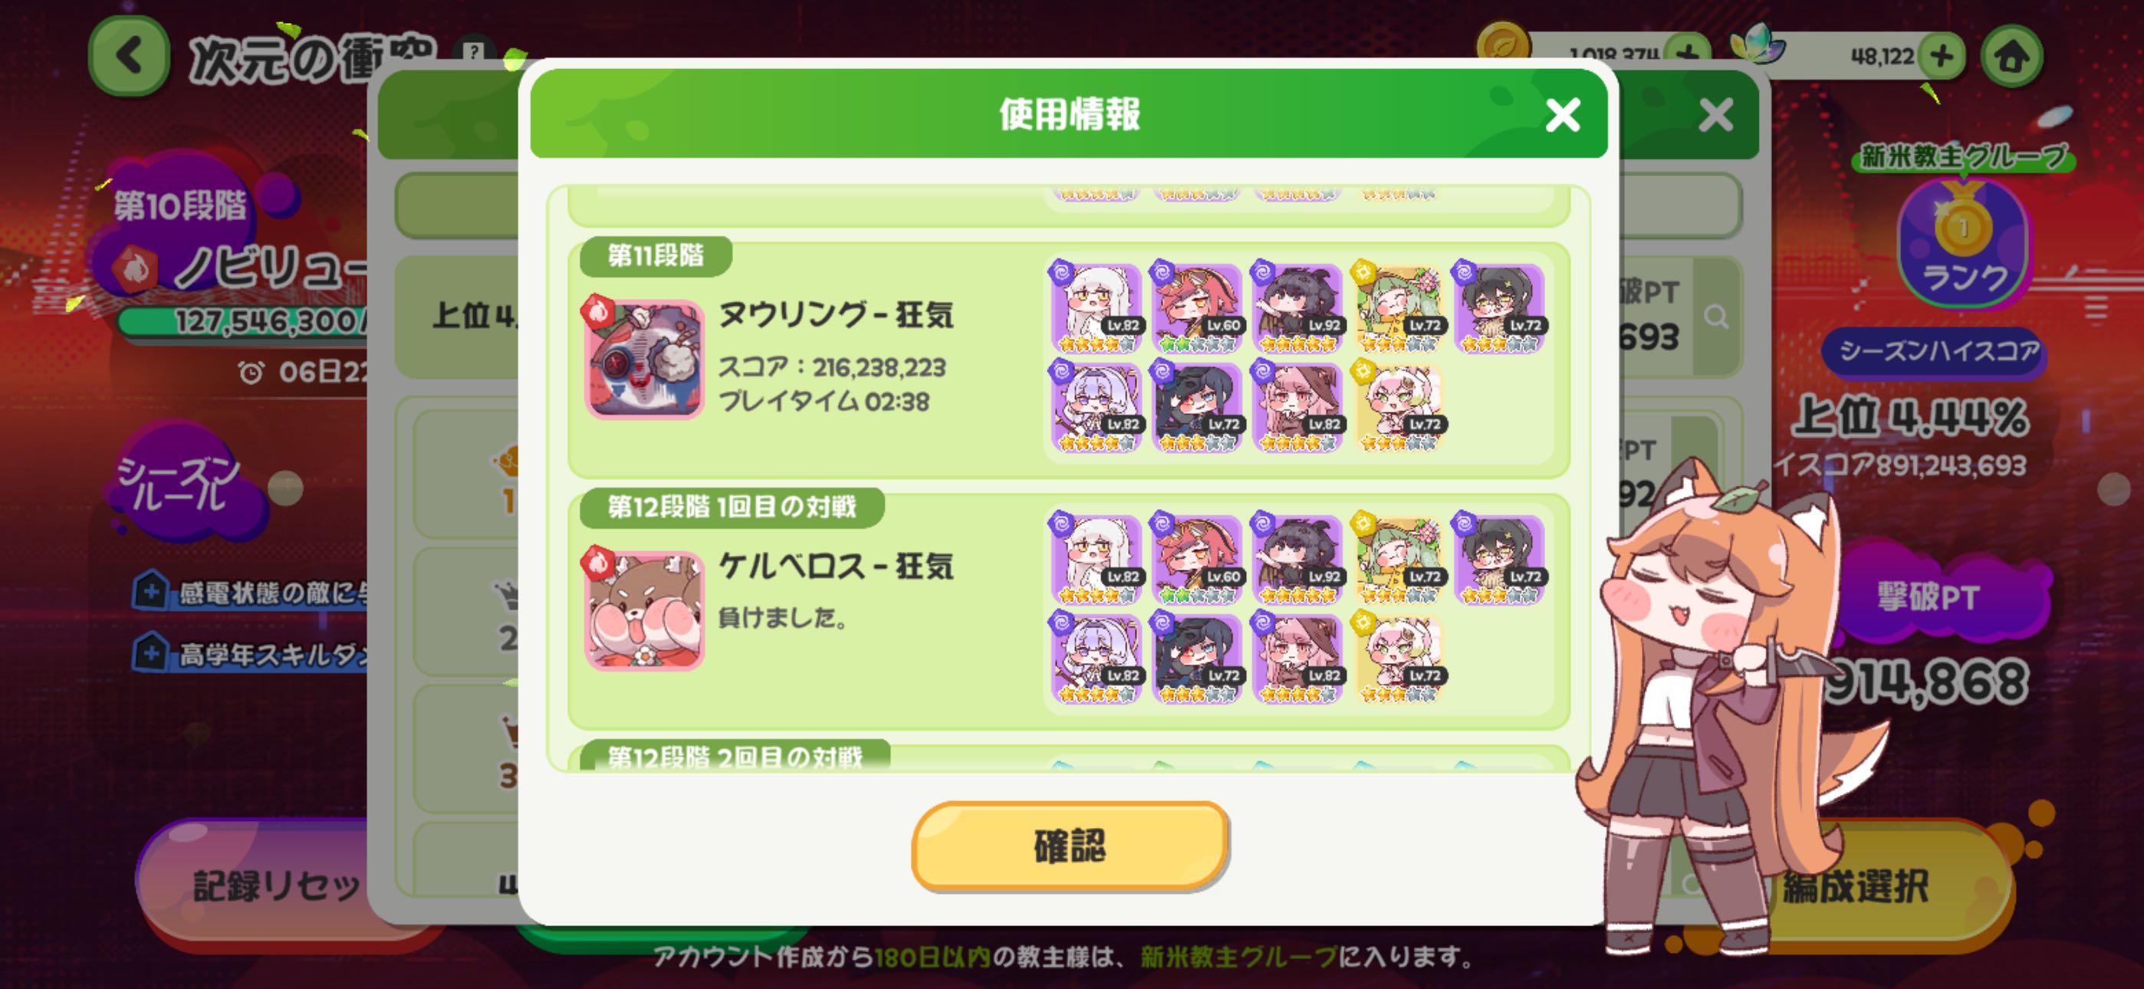The image size is (2144, 989).
Task: Tap the Lv.60 red-haired character in 第11段階
Action: coord(1196,308)
